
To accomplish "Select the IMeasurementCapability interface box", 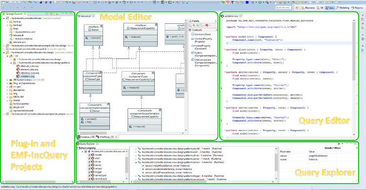I will click(141, 35).
